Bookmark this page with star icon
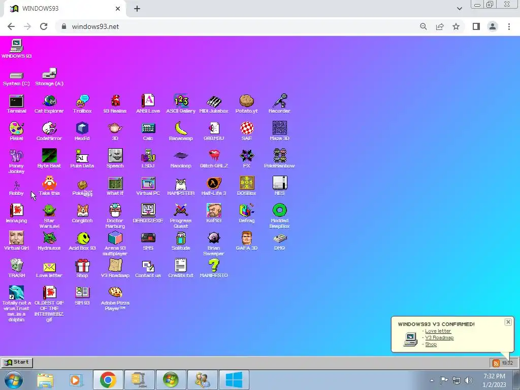 [x=456, y=26]
